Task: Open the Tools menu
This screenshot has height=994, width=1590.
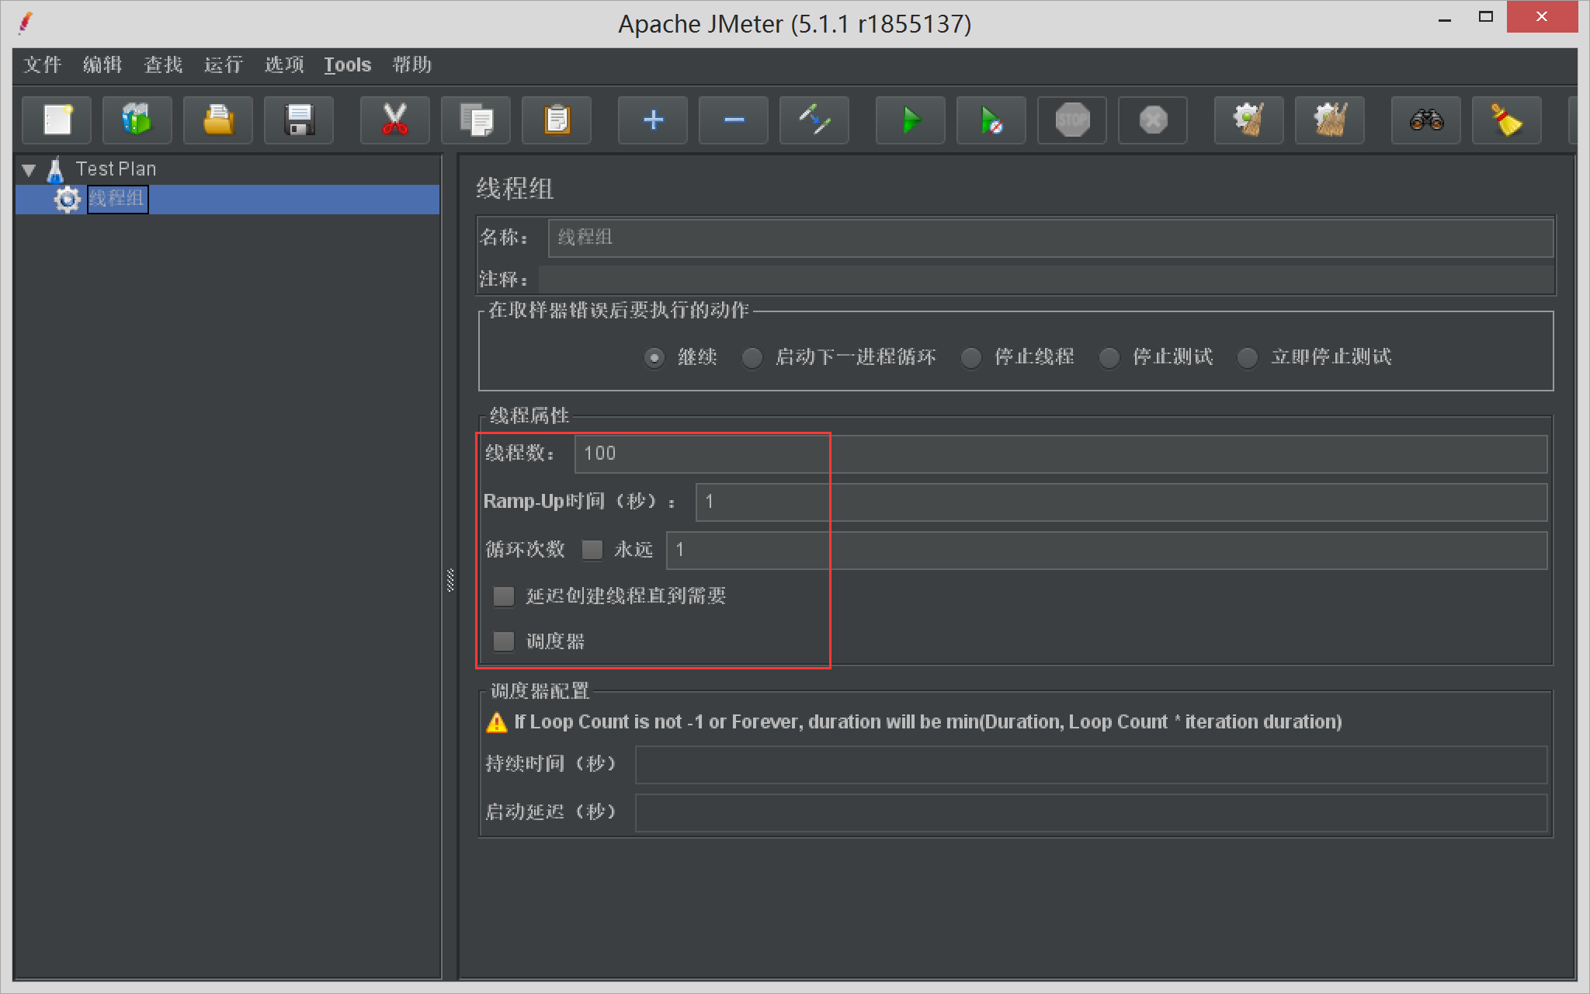Action: (x=347, y=65)
